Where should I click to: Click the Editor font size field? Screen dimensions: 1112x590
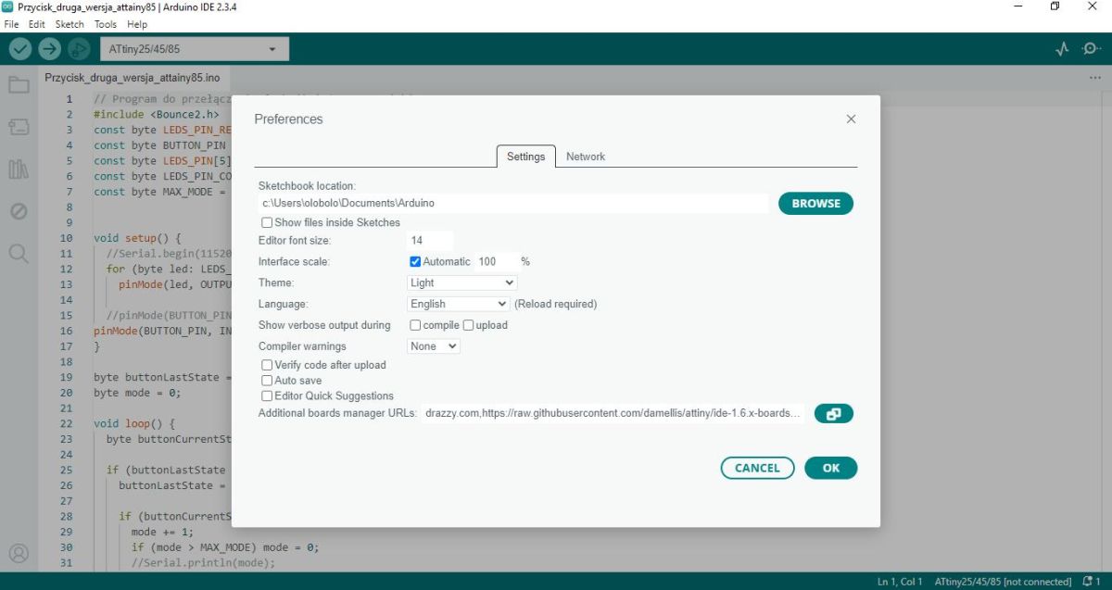[430, 241]
